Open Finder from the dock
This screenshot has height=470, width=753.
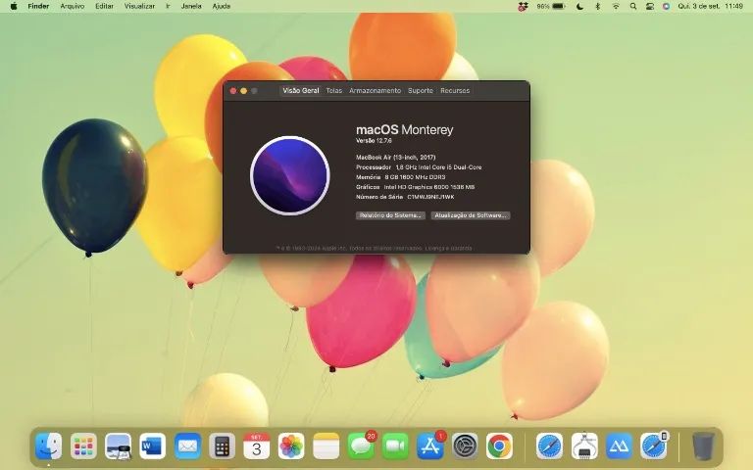coord(48,446)
